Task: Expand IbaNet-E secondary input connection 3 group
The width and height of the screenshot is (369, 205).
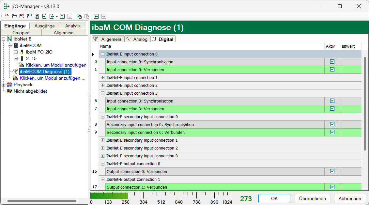Action: pos(102,156)
